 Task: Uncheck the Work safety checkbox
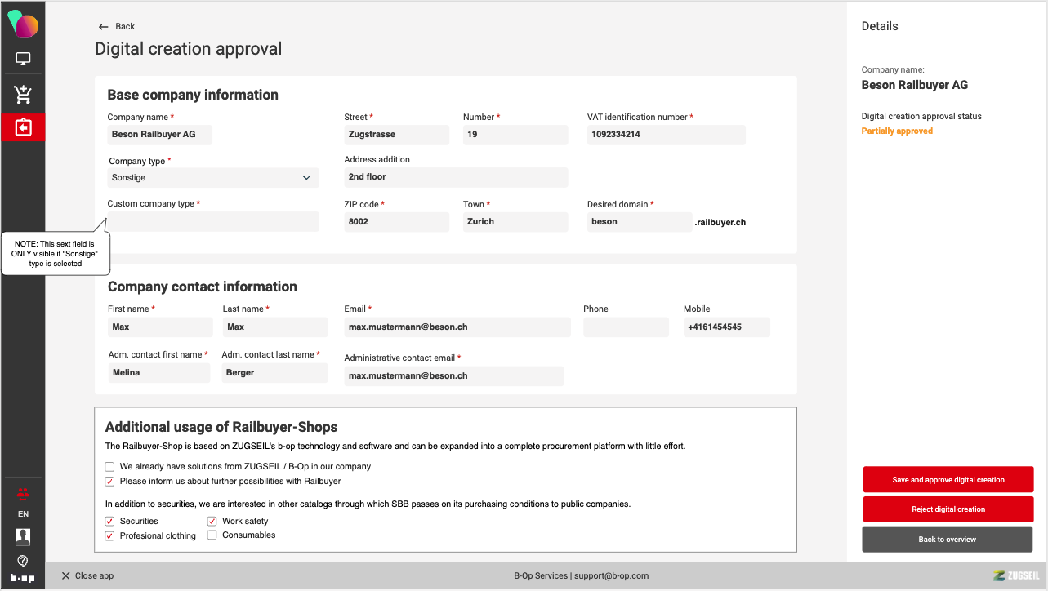point(212,522)
